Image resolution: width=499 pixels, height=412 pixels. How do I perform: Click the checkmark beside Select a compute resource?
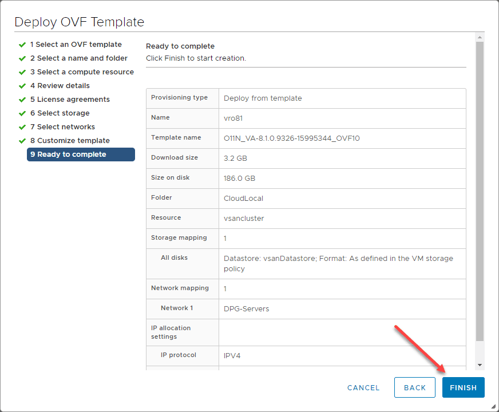[x=22, y=72]
